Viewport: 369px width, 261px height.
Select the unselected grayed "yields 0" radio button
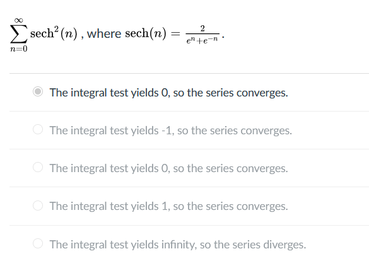coord(38,167)
